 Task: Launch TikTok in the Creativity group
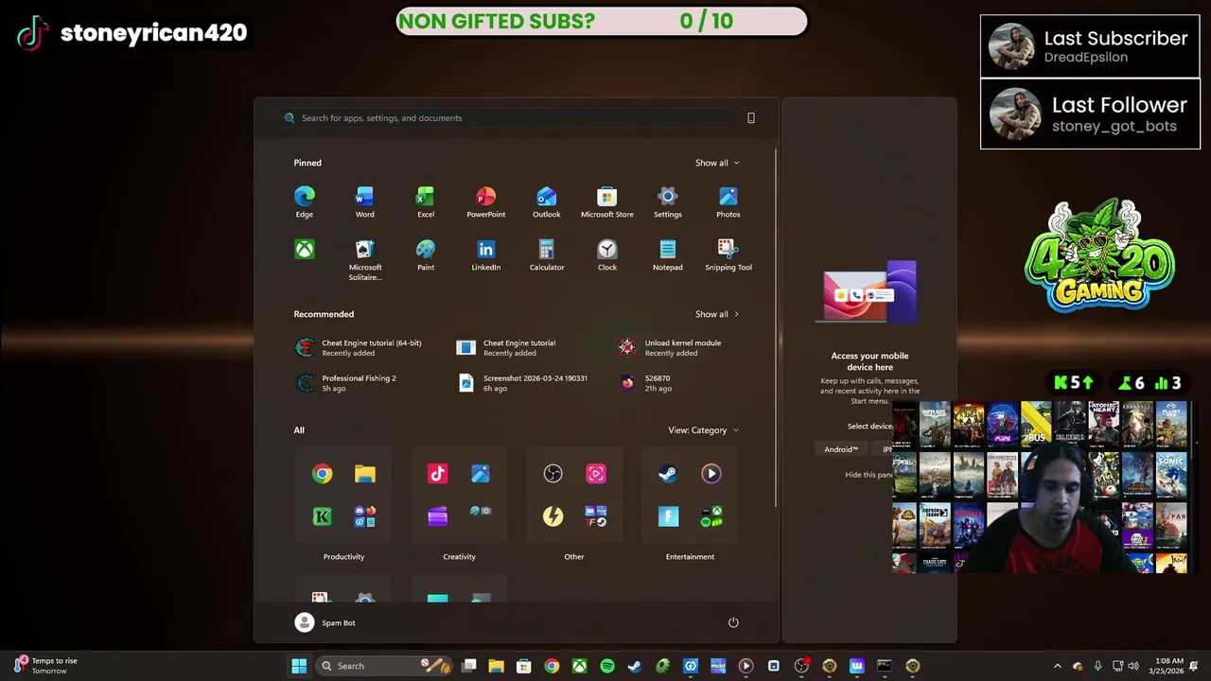pyautogui.click(x=437, y=474)
